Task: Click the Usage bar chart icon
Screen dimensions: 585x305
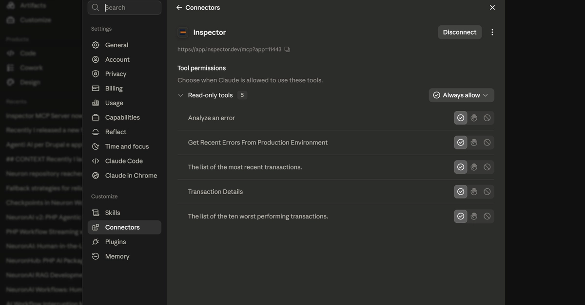Action: (x=96, y=103)
